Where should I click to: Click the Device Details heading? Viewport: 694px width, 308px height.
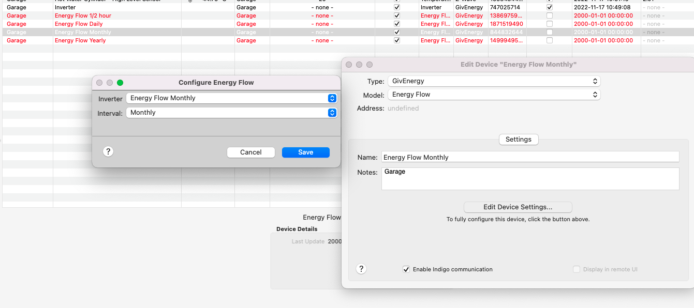tap(297, 229)
